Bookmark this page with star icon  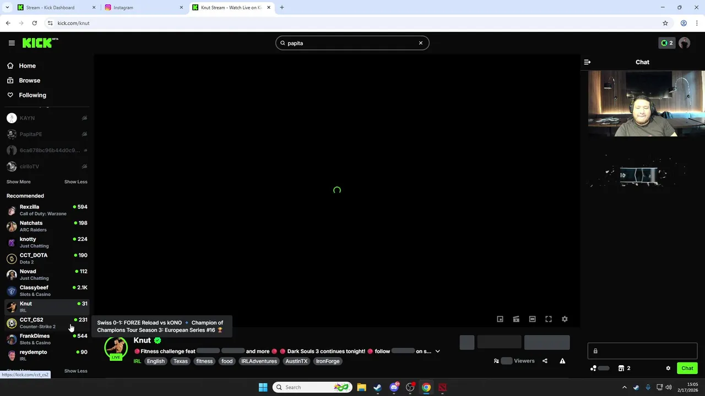[x=665, y=23]
